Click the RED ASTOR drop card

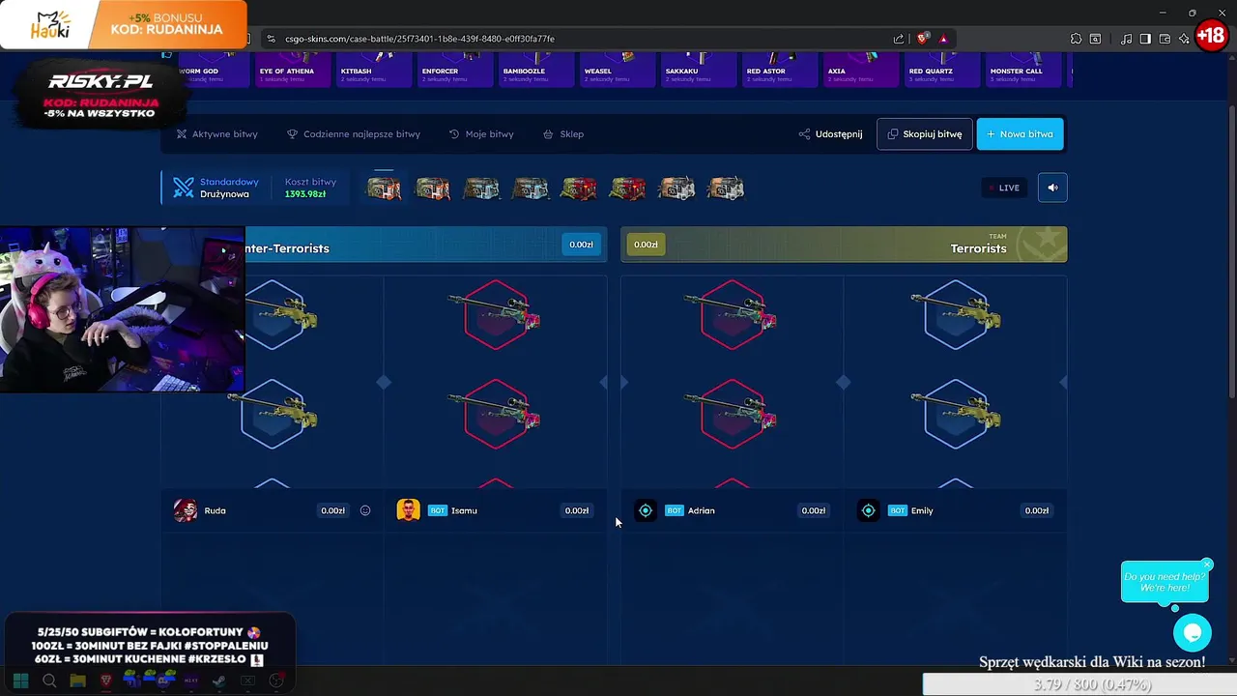click(782, 70)
